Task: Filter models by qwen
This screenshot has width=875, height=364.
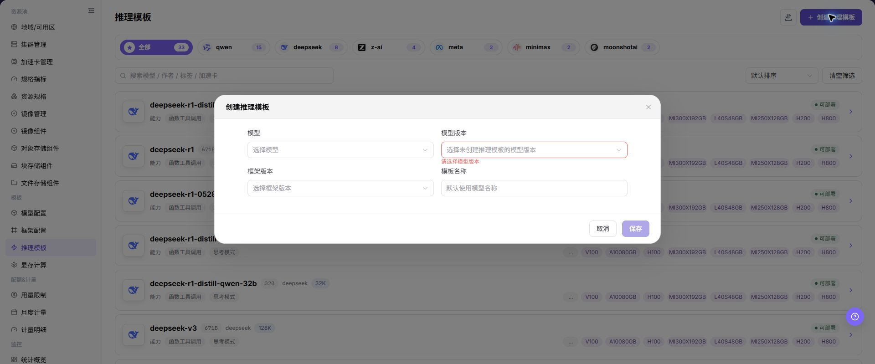Action: pos(234,47)
